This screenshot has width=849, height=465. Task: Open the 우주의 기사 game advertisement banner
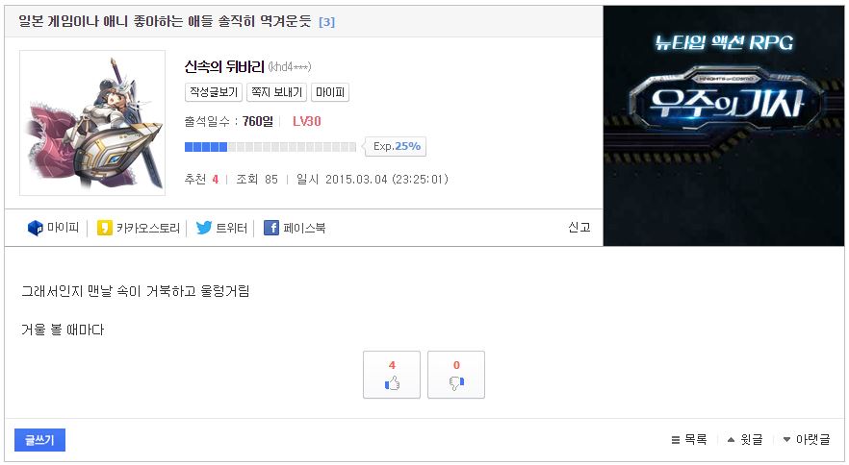point(724,126)
